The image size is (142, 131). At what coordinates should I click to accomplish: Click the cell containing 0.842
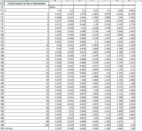[80, 128]
